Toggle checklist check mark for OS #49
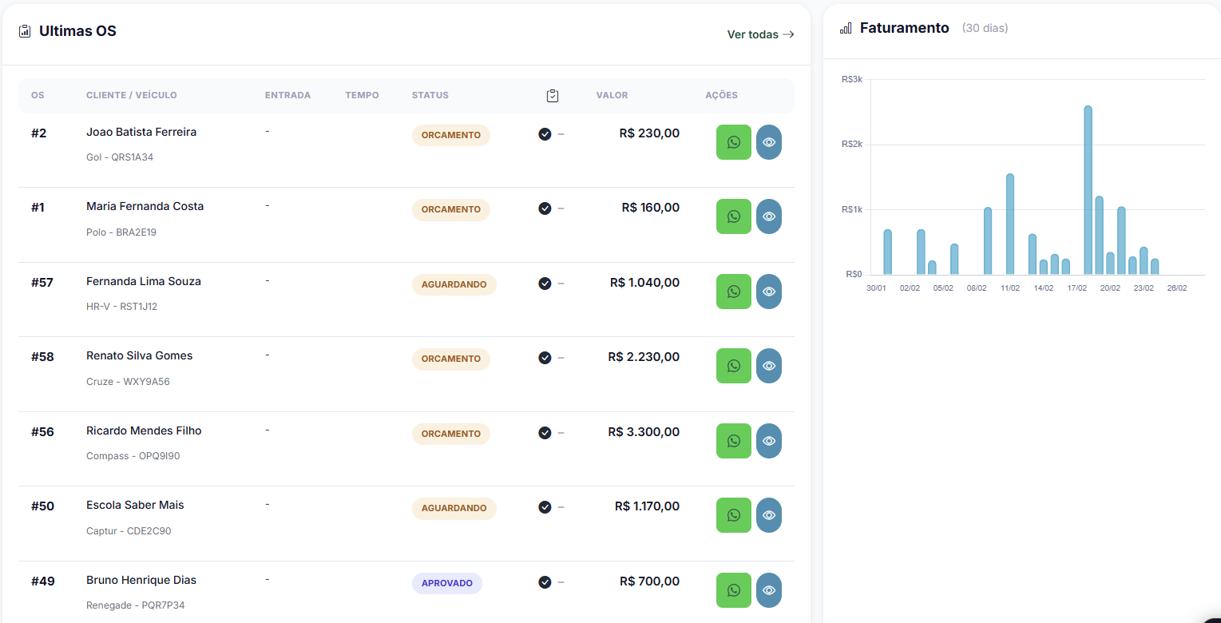 click(x=545, y=582)
